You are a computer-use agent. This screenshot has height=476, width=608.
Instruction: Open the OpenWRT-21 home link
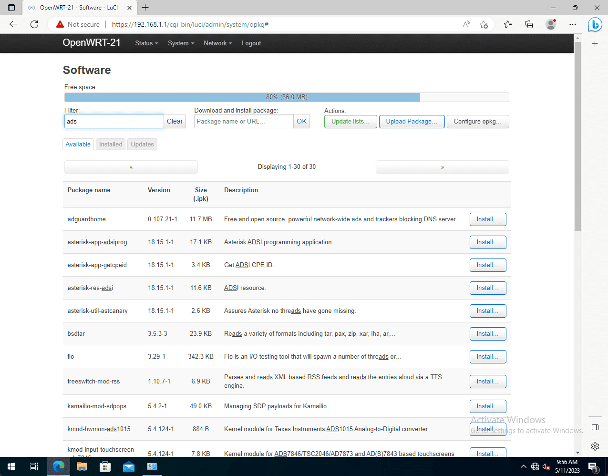coord(92,42)
